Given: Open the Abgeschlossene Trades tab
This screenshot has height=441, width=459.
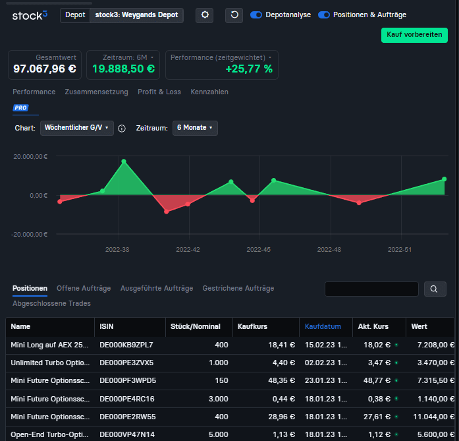Looking at the screenshot, I should coord(51,303).
